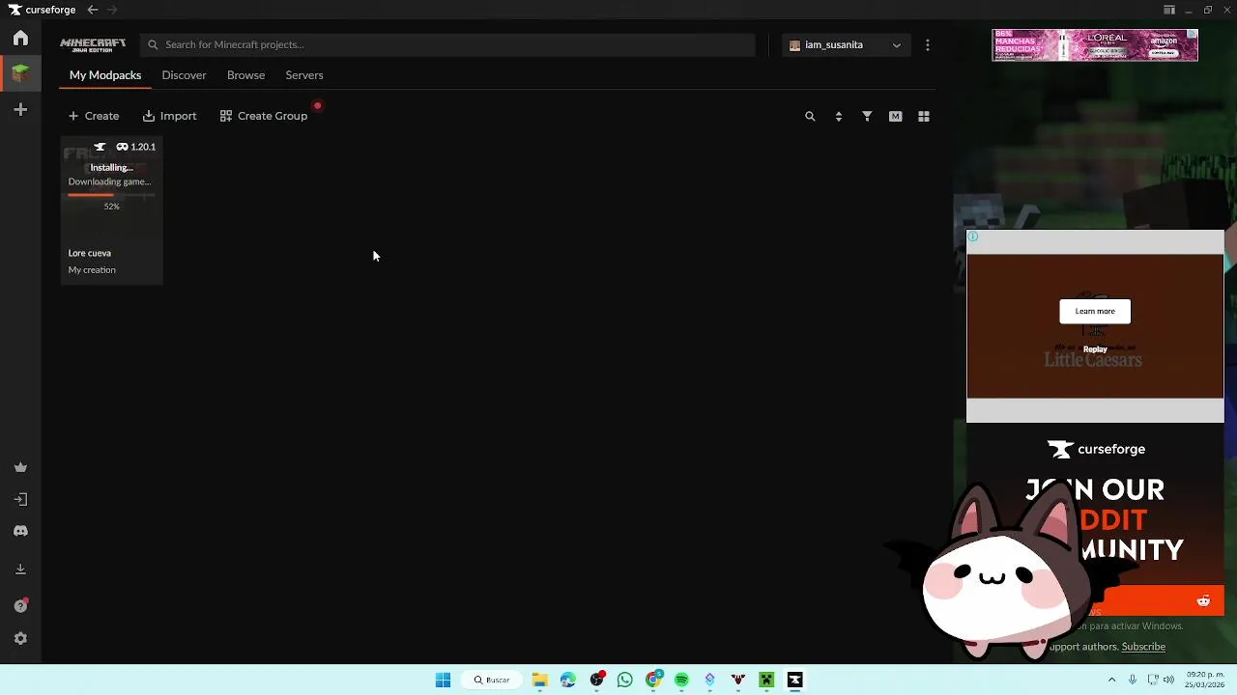Click the Minecraft Java Edition logo

[x=93, y=44]
